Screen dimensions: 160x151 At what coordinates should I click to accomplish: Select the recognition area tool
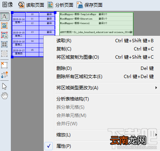click(4, 54)
